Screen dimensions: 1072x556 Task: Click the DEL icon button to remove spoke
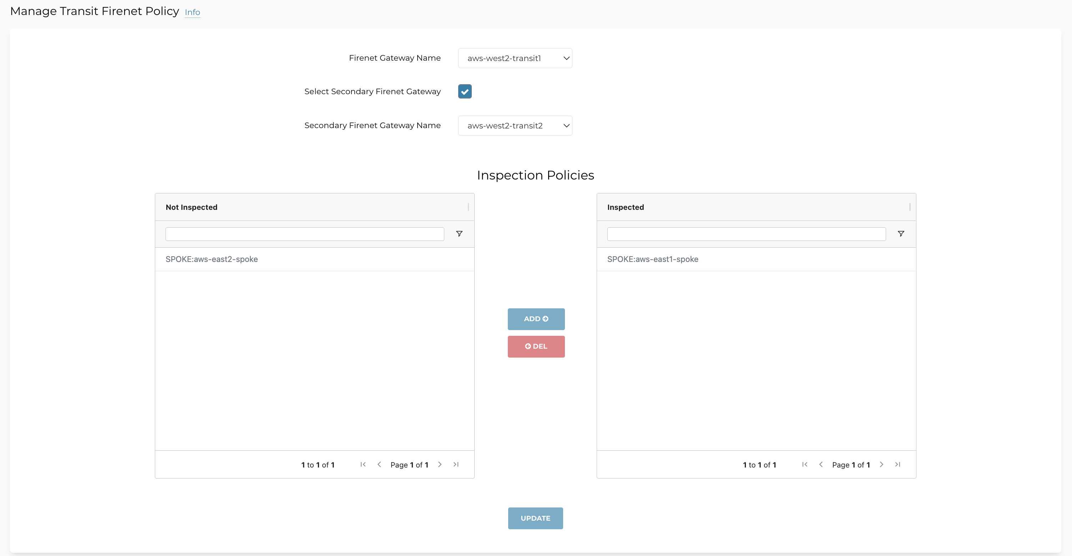(536, 346)
